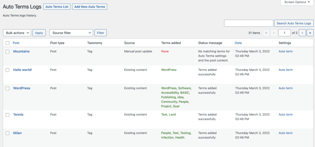The height and width of the screenshot is (147, 315).
Task: Open Auto term settings for Hello world! row
Action: pyautogui.click(x=285, y=70)
